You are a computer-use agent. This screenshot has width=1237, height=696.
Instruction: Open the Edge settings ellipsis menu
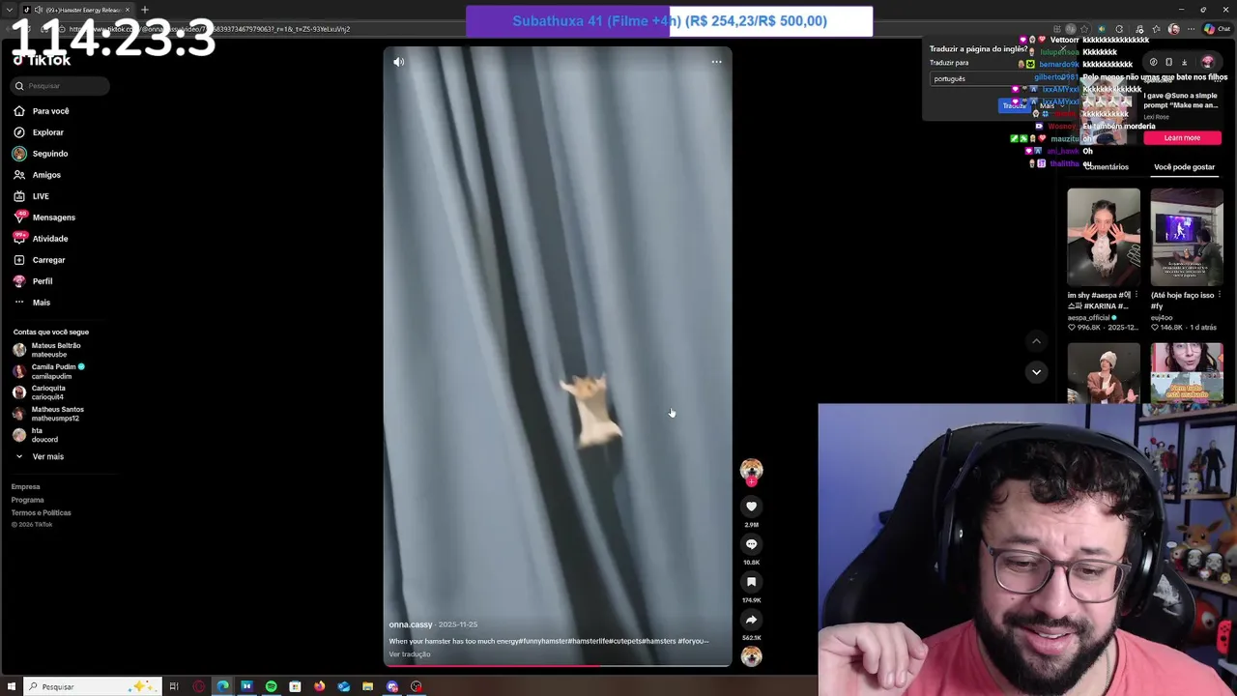1193,29
